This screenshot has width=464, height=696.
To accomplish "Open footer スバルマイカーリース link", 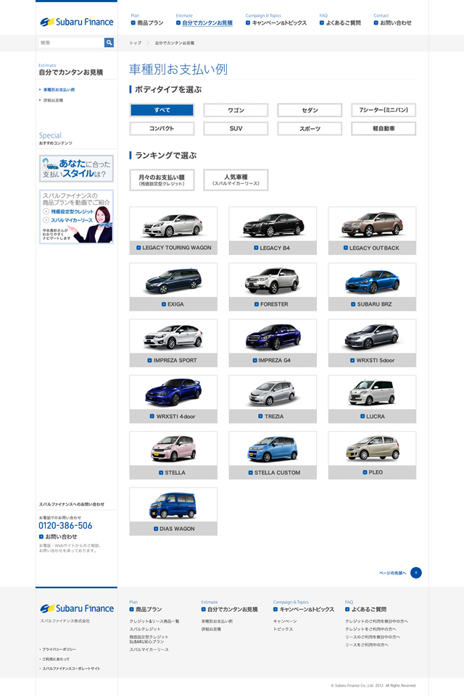I will point(149,650).
